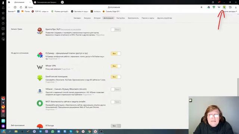Switch to the Настройки tab

pos(121,18)
